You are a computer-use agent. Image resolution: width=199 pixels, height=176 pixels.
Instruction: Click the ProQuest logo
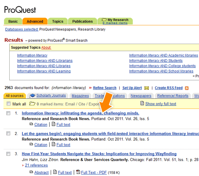[x=20, y=10]
